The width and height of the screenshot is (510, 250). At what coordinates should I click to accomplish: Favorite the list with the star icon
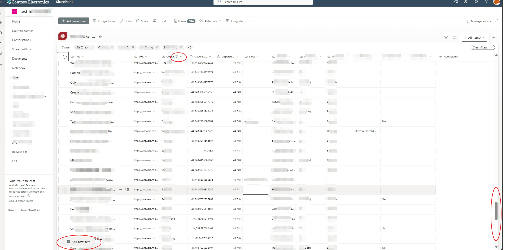coord(100,37)
